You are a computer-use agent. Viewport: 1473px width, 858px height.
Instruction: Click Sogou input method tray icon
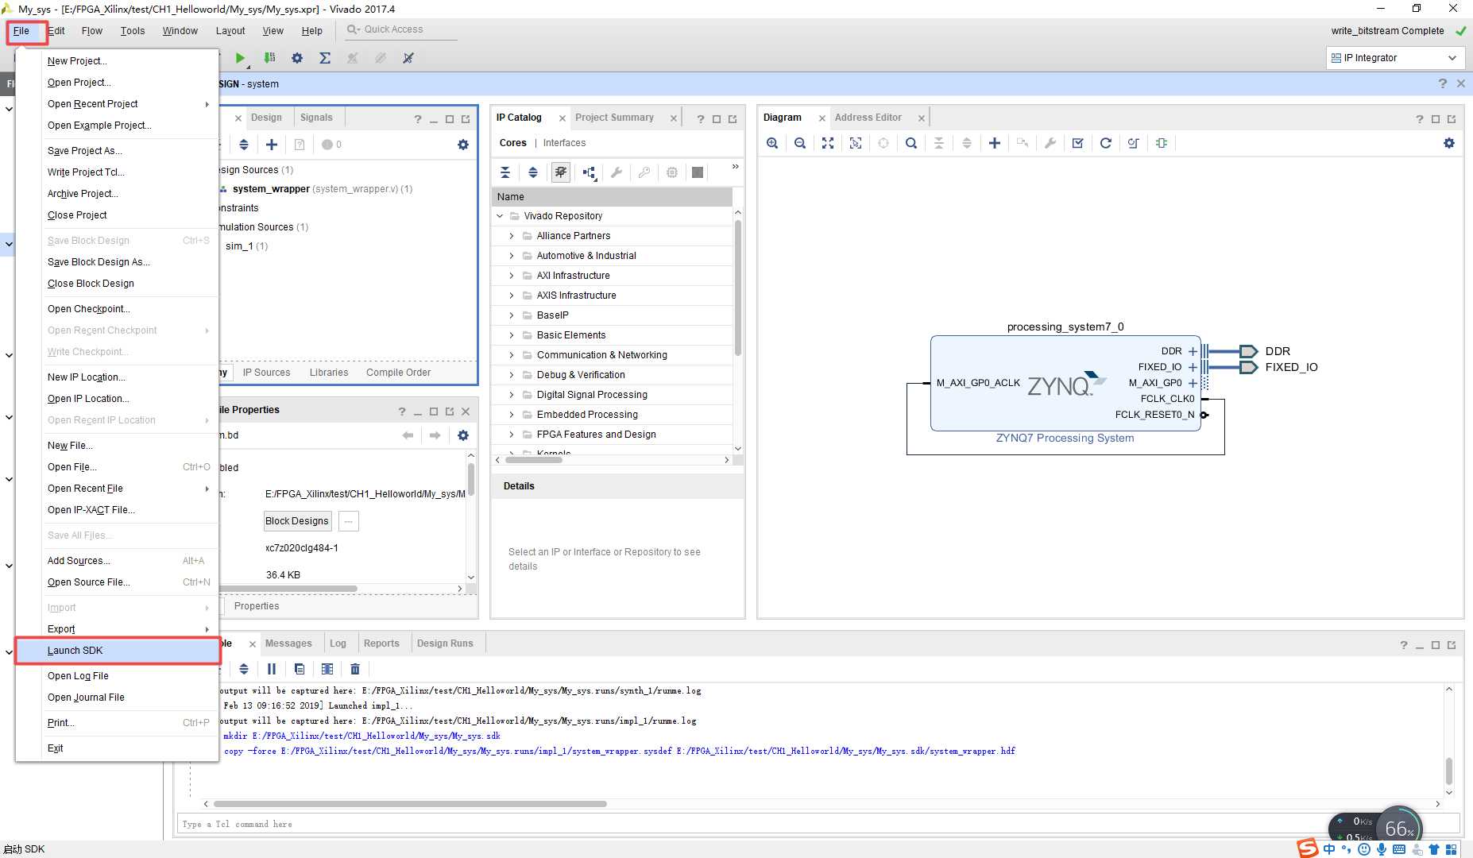(1308, 848)
